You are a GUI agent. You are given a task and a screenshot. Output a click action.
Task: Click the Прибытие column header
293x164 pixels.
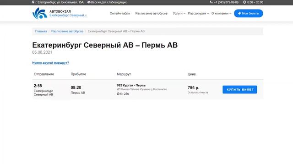click(x=78, y=74)
